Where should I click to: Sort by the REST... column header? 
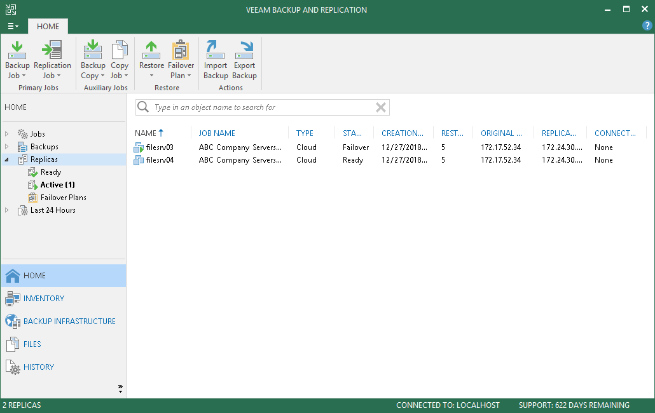(x=452, y=133)
